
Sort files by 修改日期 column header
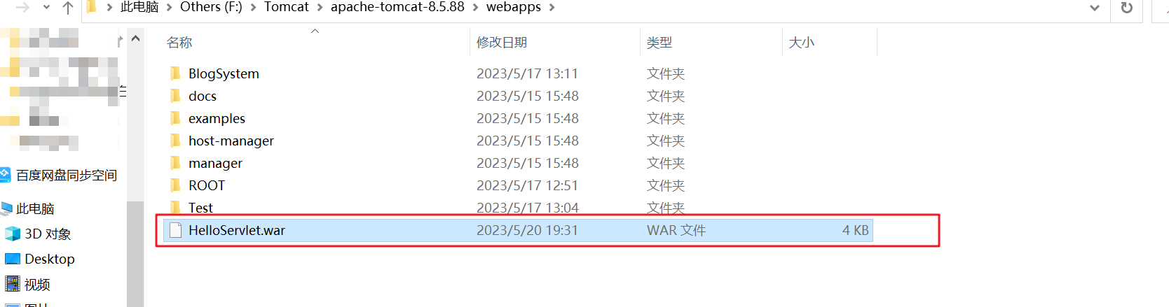tap(502, 43)
